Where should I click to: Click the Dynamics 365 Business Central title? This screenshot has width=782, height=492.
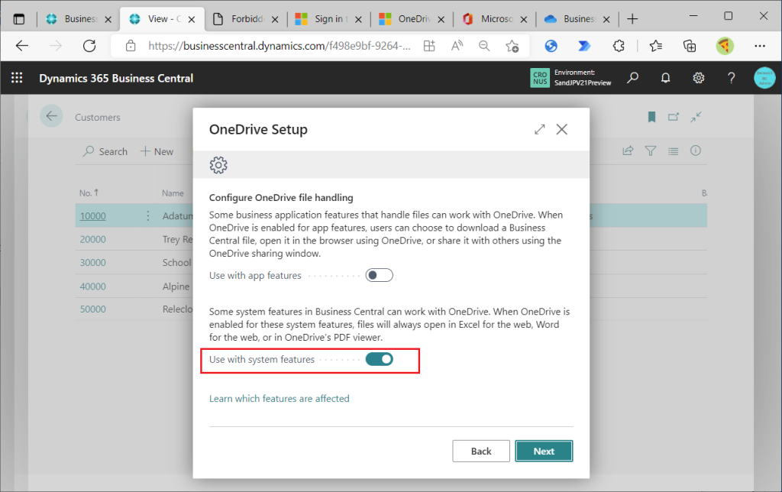tap(116, 79)
